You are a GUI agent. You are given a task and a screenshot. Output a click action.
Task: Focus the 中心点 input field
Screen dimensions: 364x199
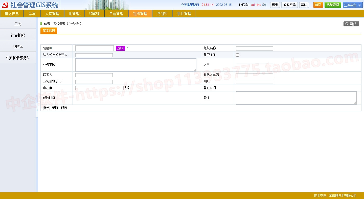coord(98,88)
